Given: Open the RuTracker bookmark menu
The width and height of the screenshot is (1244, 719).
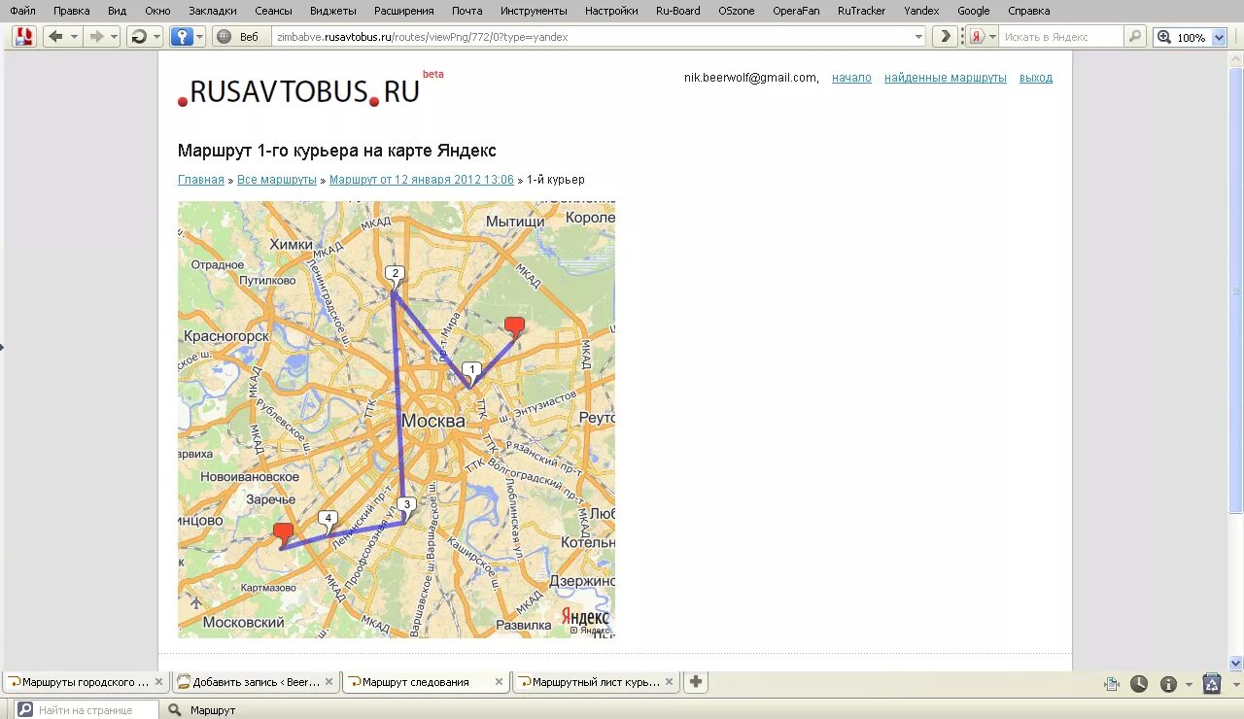Looking at the screenshot, I should click(x=861, y=11).
